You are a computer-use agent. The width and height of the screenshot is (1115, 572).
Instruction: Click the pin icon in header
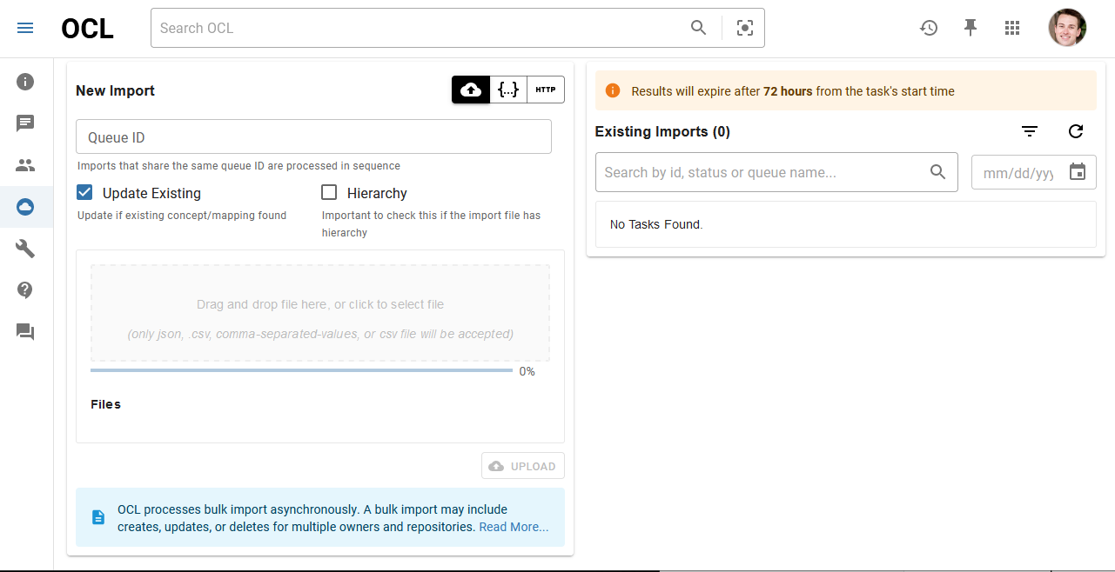click(971, 28)
